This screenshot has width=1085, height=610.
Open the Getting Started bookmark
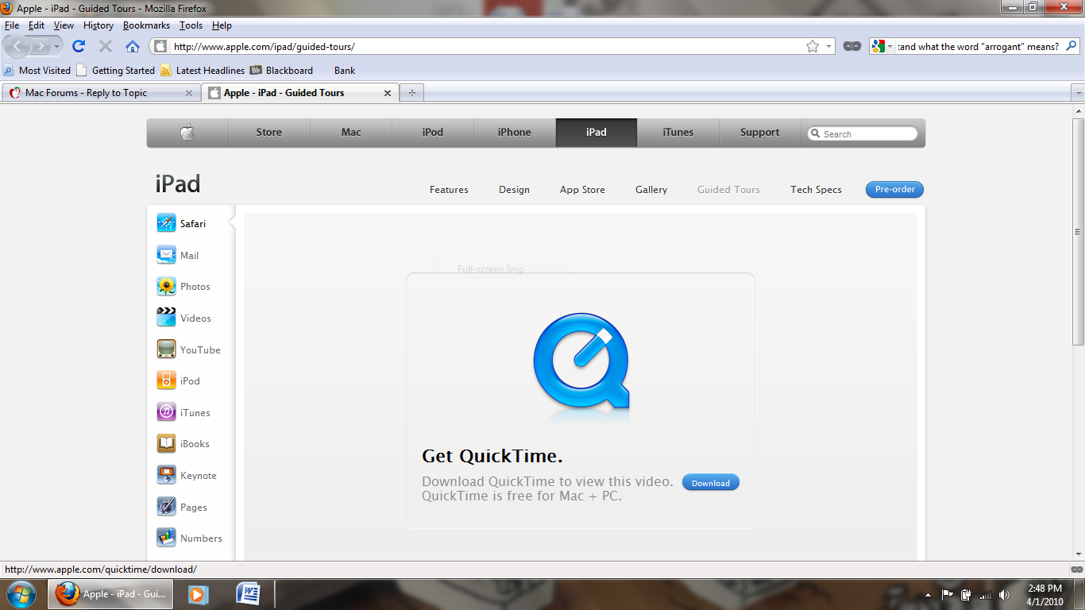(x=116, y=71)
